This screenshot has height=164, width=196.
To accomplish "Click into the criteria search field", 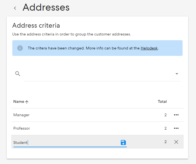I will coord(99,74).
